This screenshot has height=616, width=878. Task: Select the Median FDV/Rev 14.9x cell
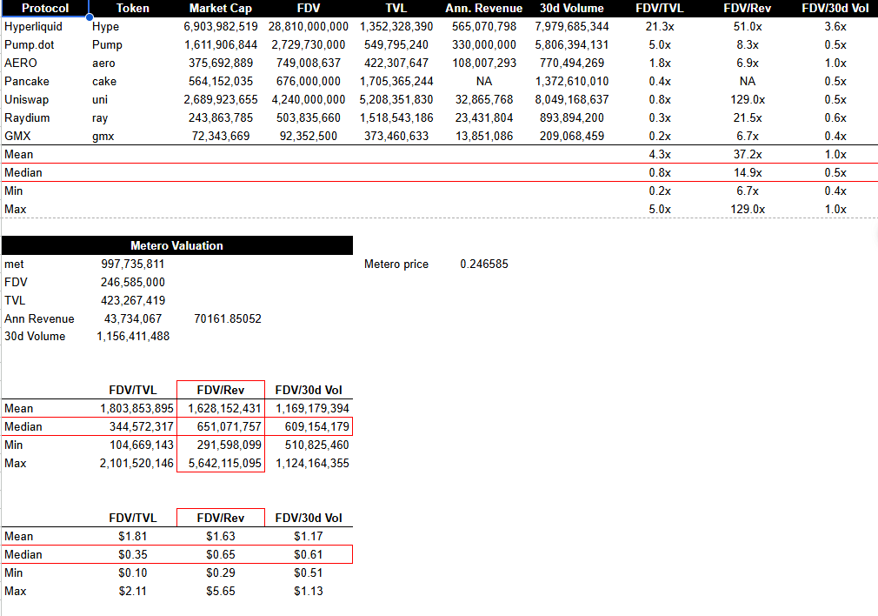pyautogui.click(x=748, y=172)
